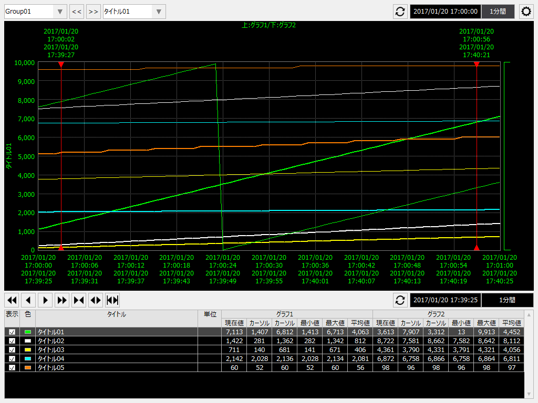The height and width of the screenshot is (403, 538).
Task: Open the settings gear icon
Action: (x=526, y=11)
